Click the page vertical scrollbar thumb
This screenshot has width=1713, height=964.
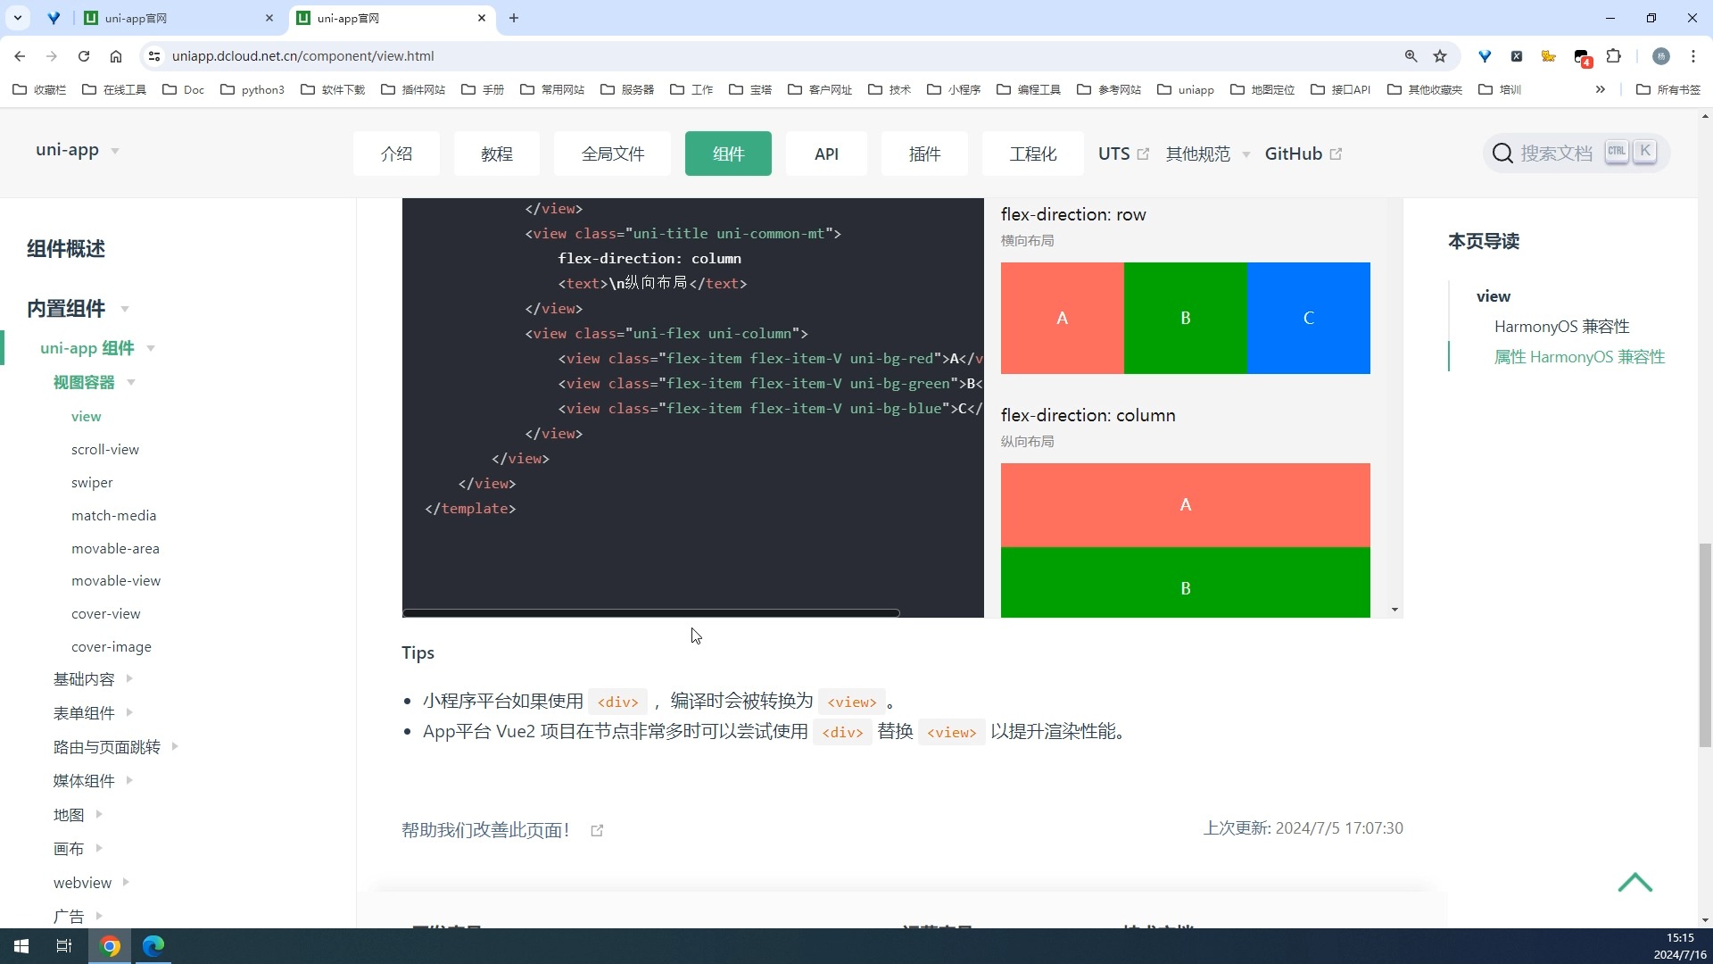pyautogui.click(x=1705, y=644)
